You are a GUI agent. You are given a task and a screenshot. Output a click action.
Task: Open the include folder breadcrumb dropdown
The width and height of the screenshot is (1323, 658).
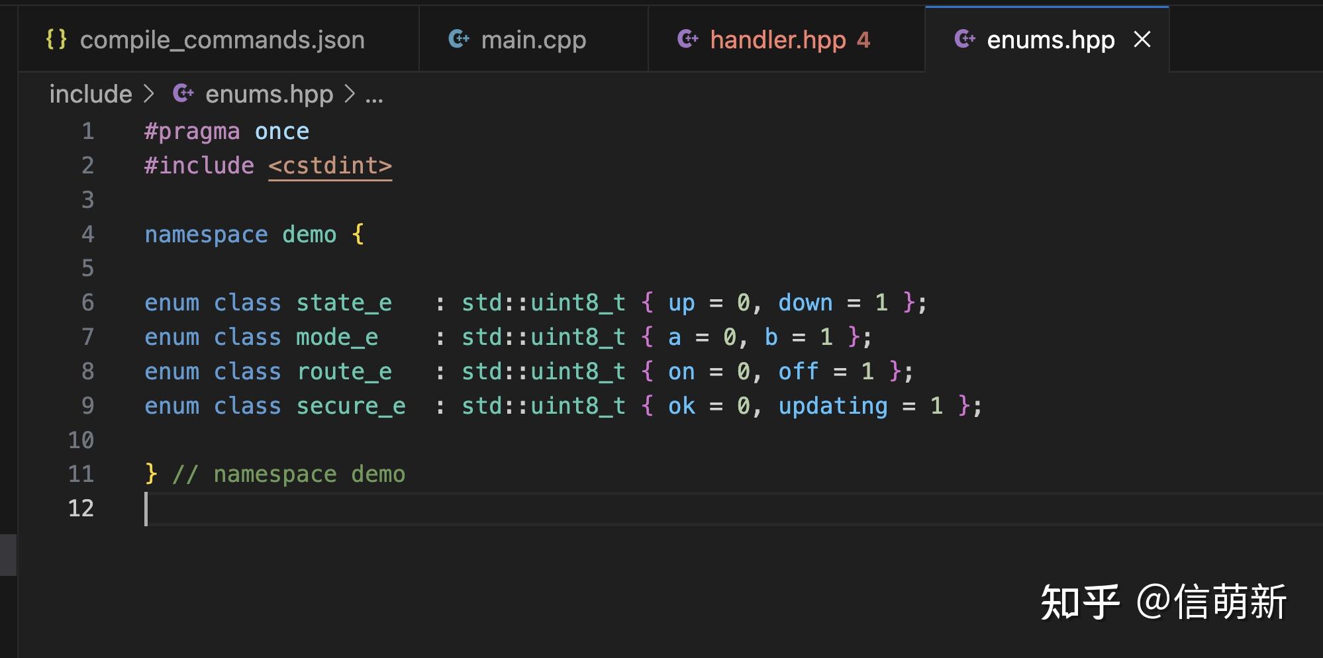[91, 93]
